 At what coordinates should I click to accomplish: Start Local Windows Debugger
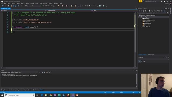tap(48, 6)
